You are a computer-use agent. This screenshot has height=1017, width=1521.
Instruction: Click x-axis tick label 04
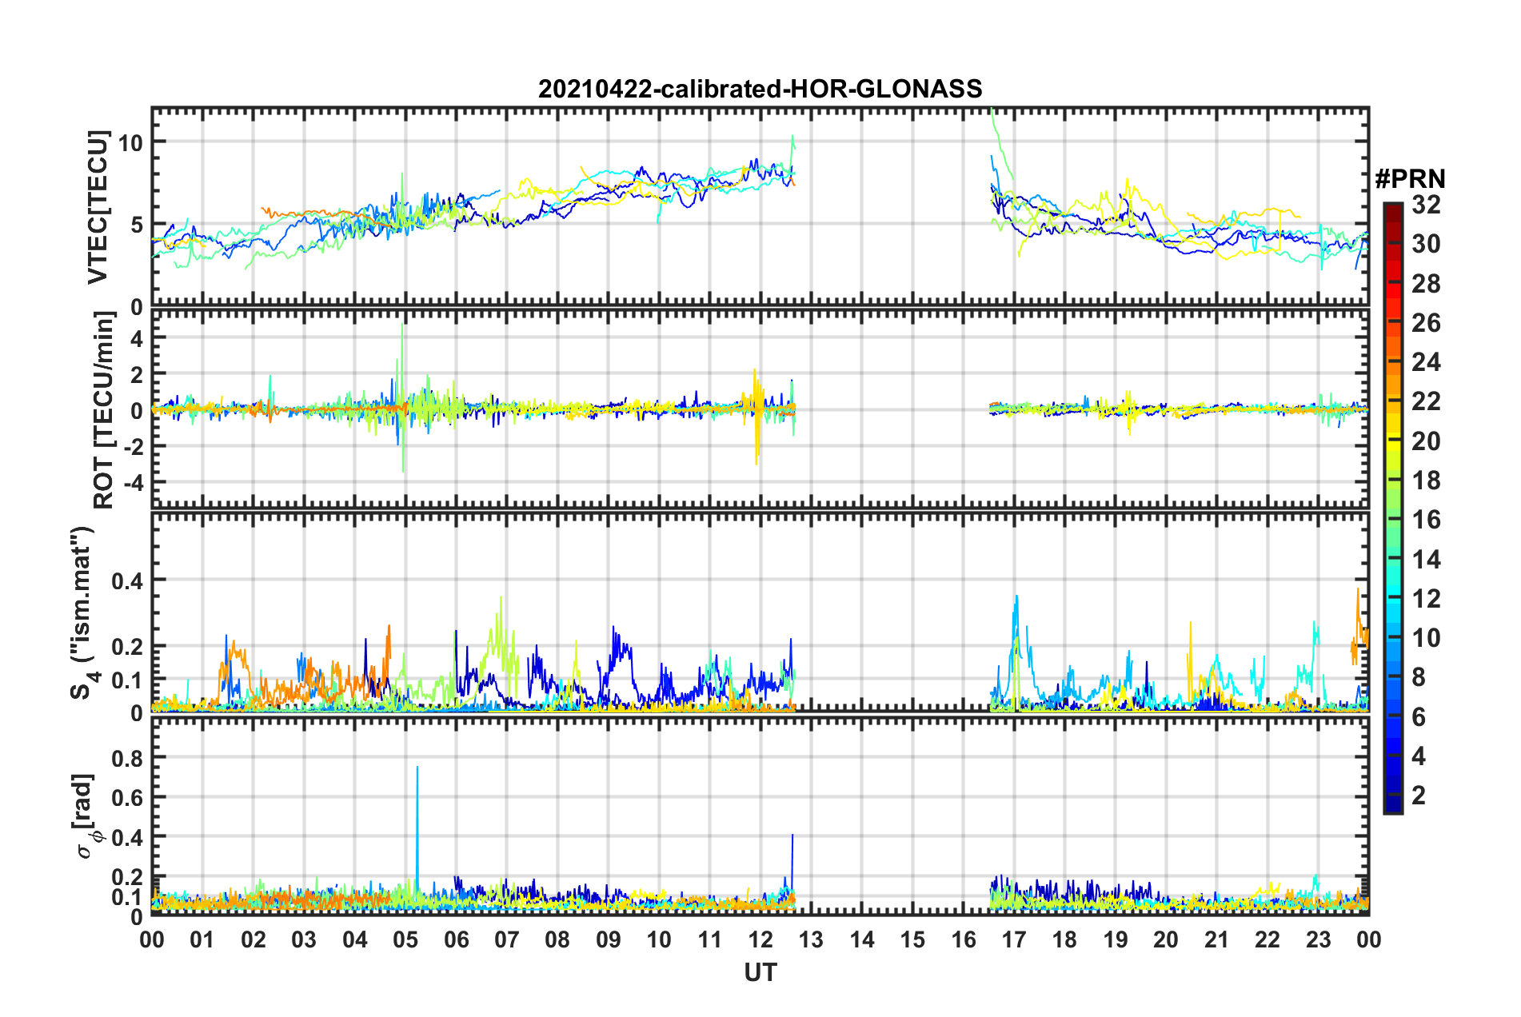tap(355, 939)
